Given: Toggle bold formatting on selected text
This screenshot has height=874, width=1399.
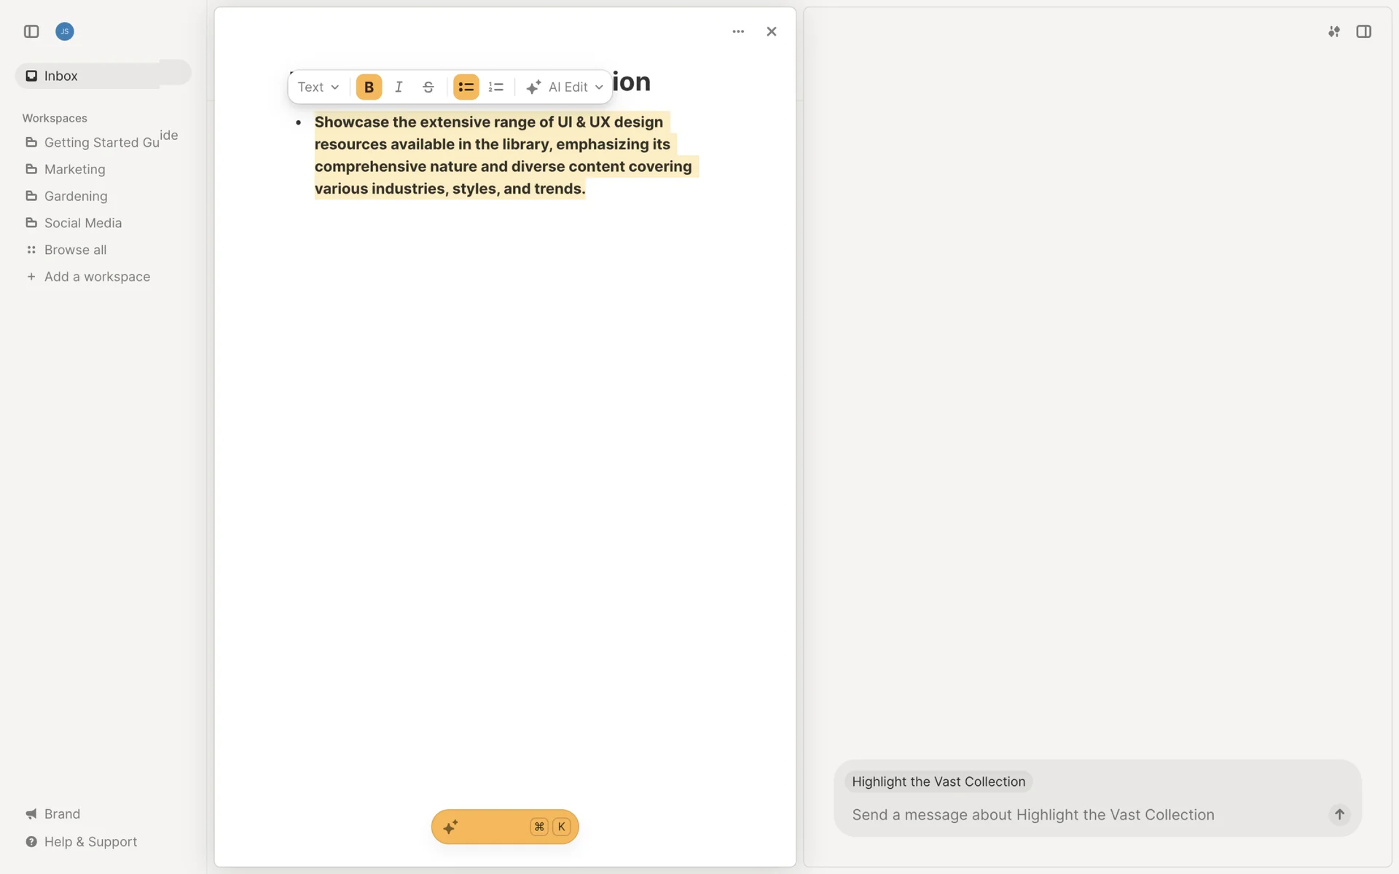Looking at the screenshot, I should point(369,87).
